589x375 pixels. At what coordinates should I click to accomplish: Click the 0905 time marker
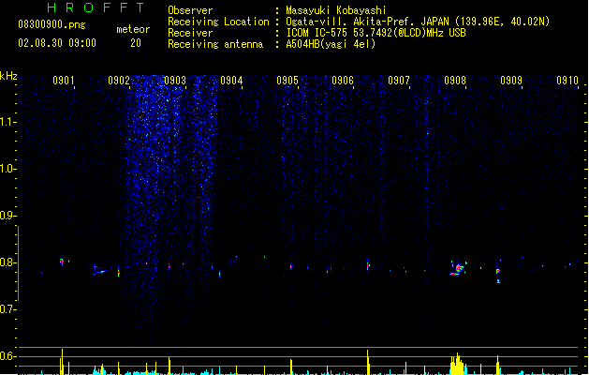click(287, 81)
